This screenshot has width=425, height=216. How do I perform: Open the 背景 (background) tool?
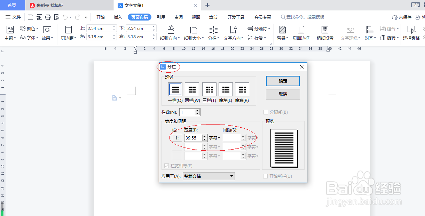click(x=282, y=33)
